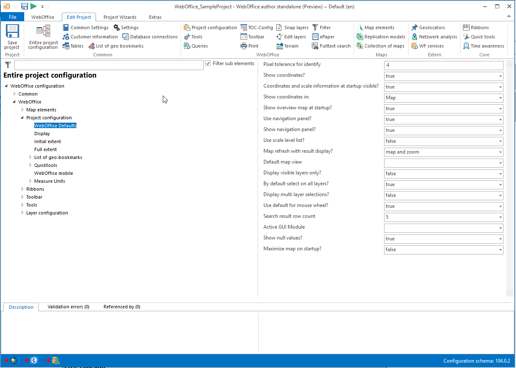516x368 pixels.
Task: Open the Extras menu
Action: coord(155,17)
